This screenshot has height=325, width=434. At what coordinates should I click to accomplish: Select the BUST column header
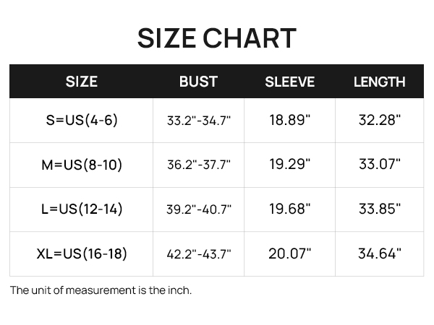(198, 82)
